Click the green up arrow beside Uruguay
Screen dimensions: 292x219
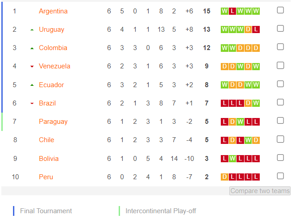pyautogui.click(x=32, y=30)
